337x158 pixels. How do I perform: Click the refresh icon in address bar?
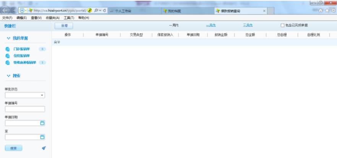coord(104,11)
